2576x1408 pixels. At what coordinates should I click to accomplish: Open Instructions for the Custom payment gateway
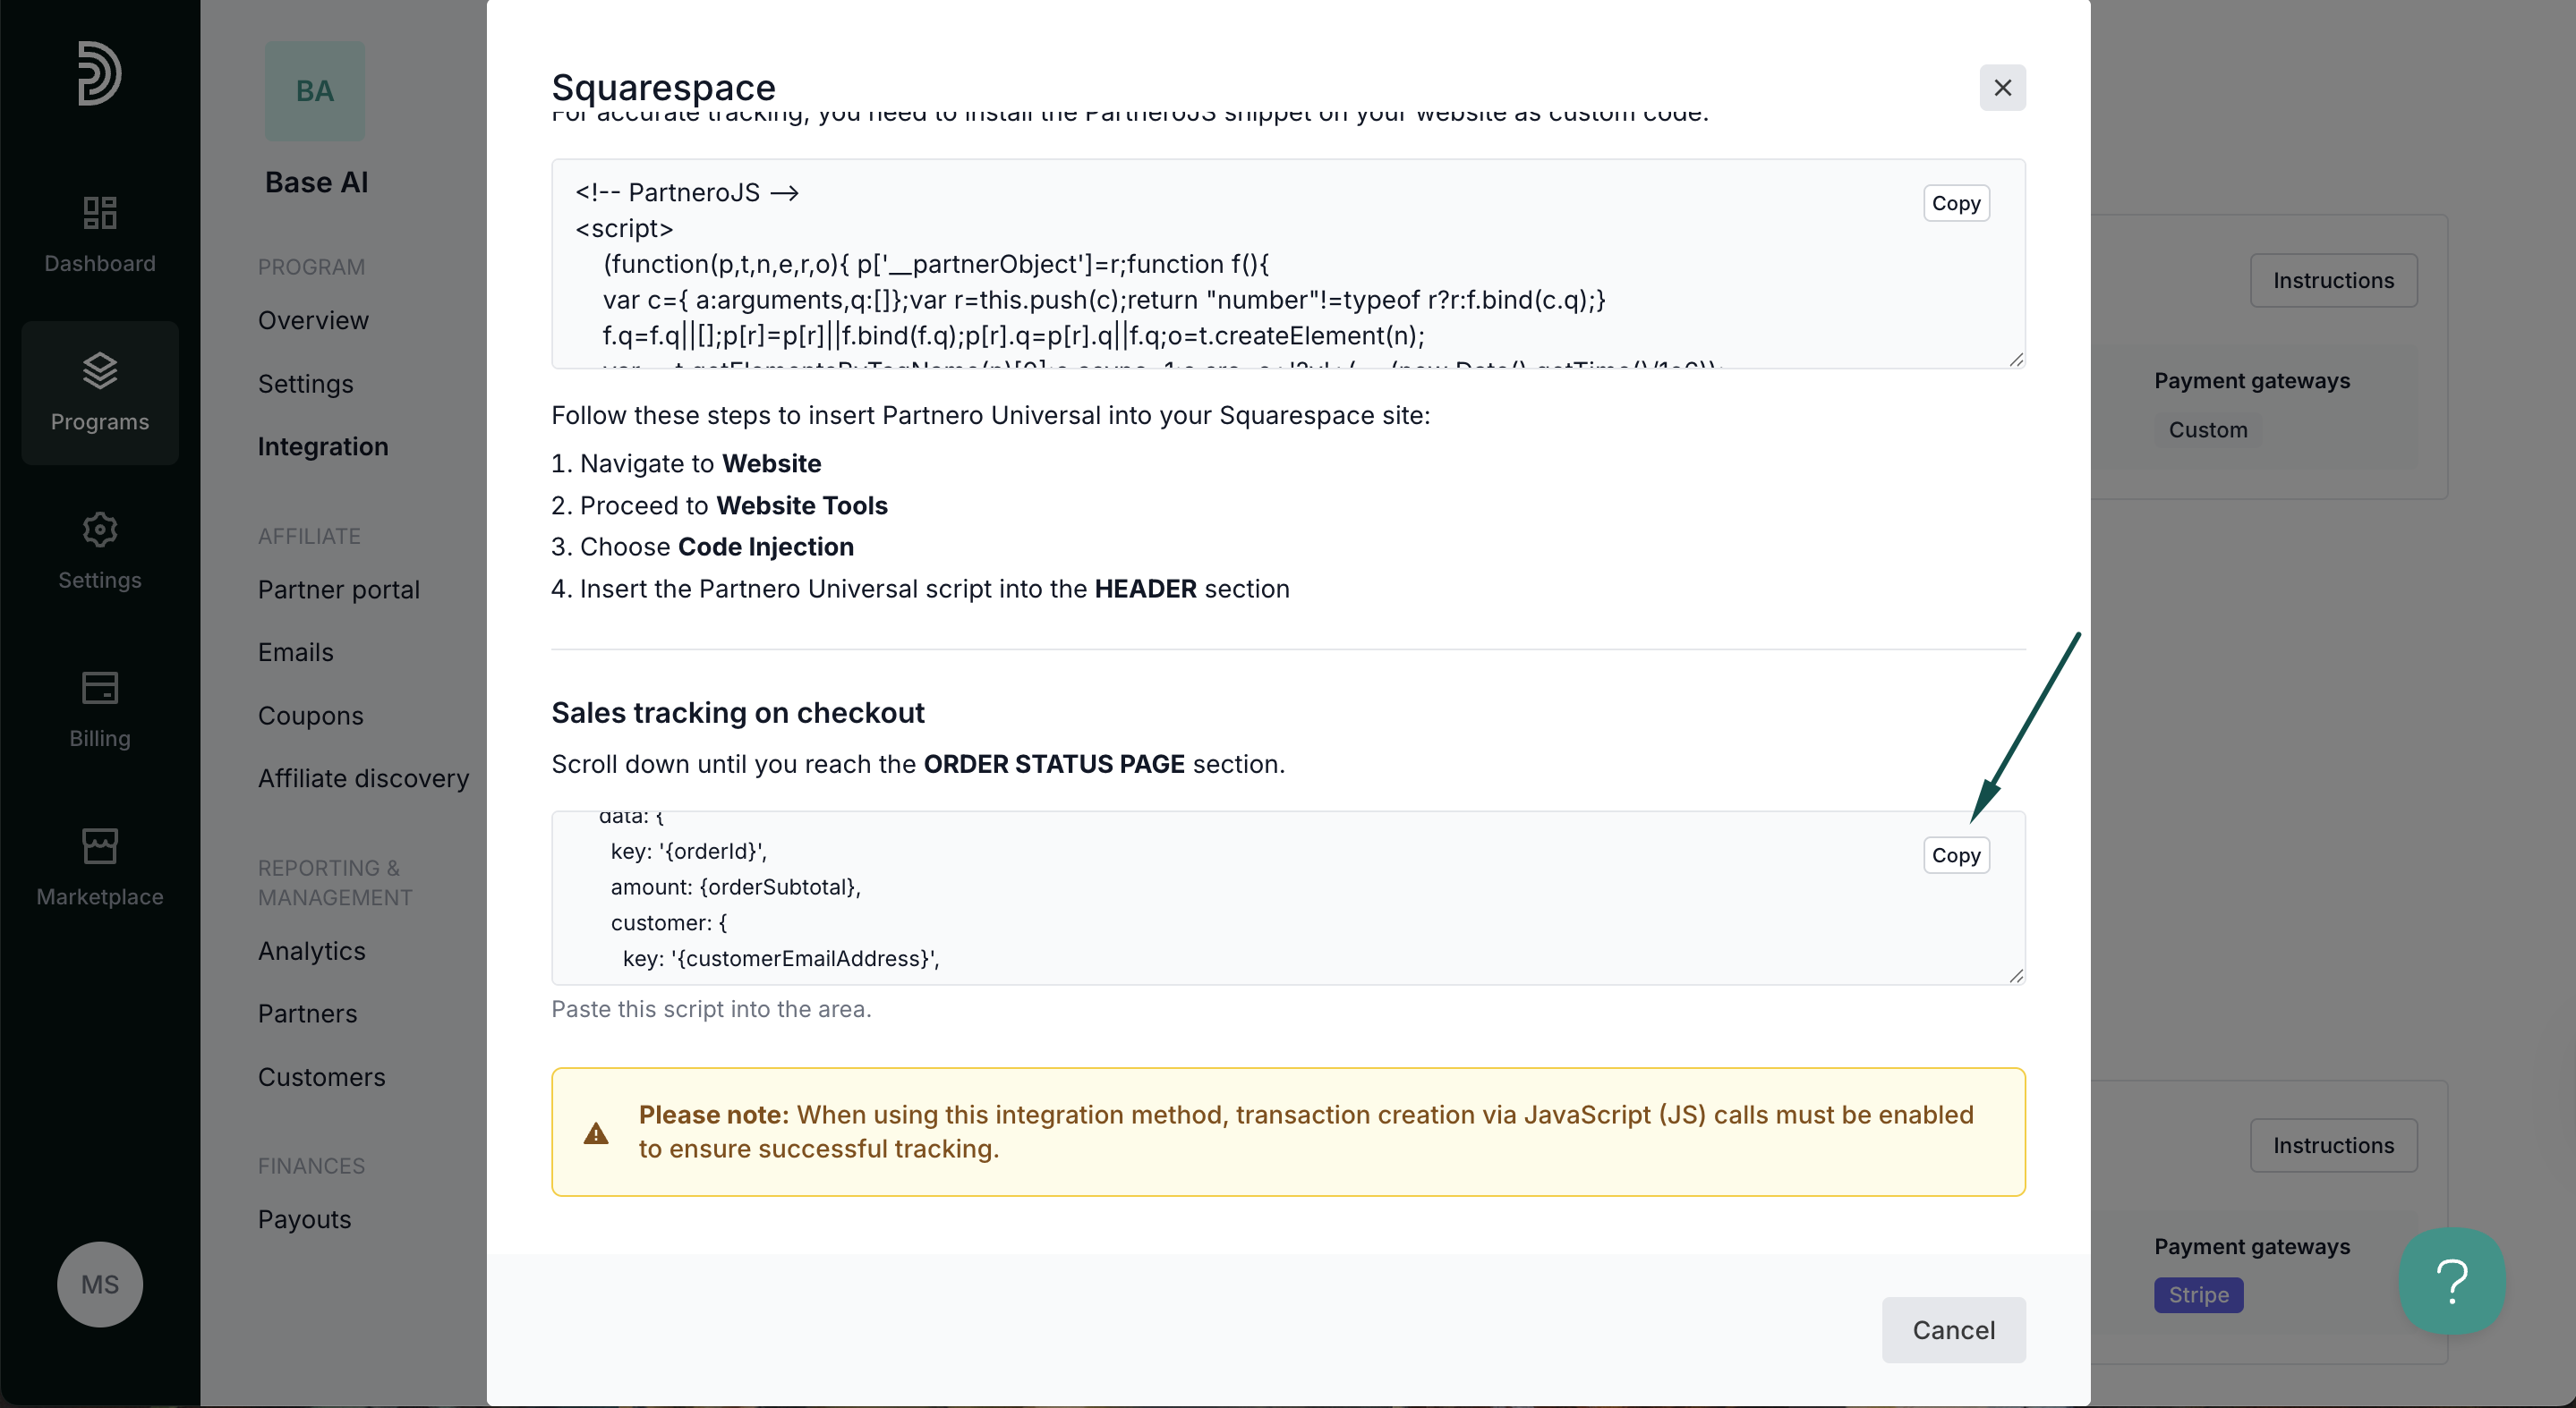point(2333,281)
